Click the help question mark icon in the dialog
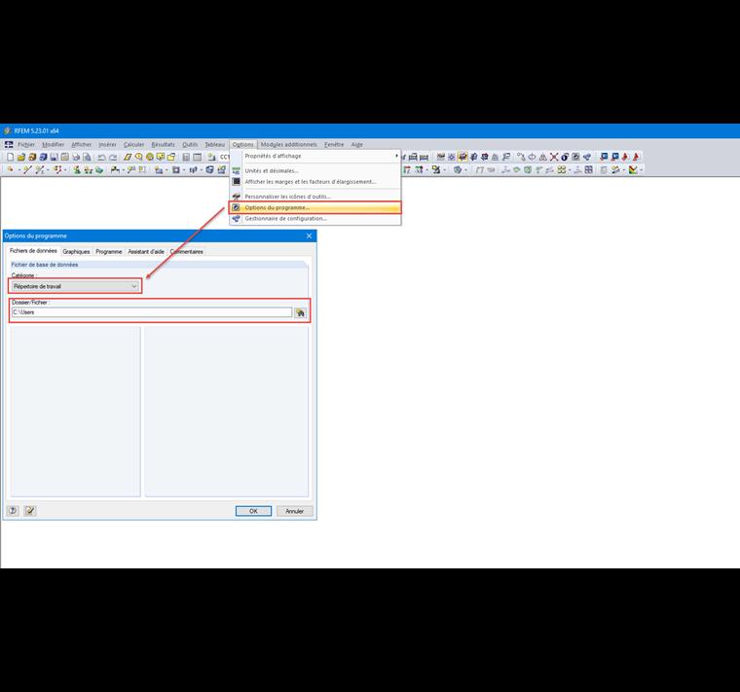The image size is (740, 692). [x=13, y=511]
